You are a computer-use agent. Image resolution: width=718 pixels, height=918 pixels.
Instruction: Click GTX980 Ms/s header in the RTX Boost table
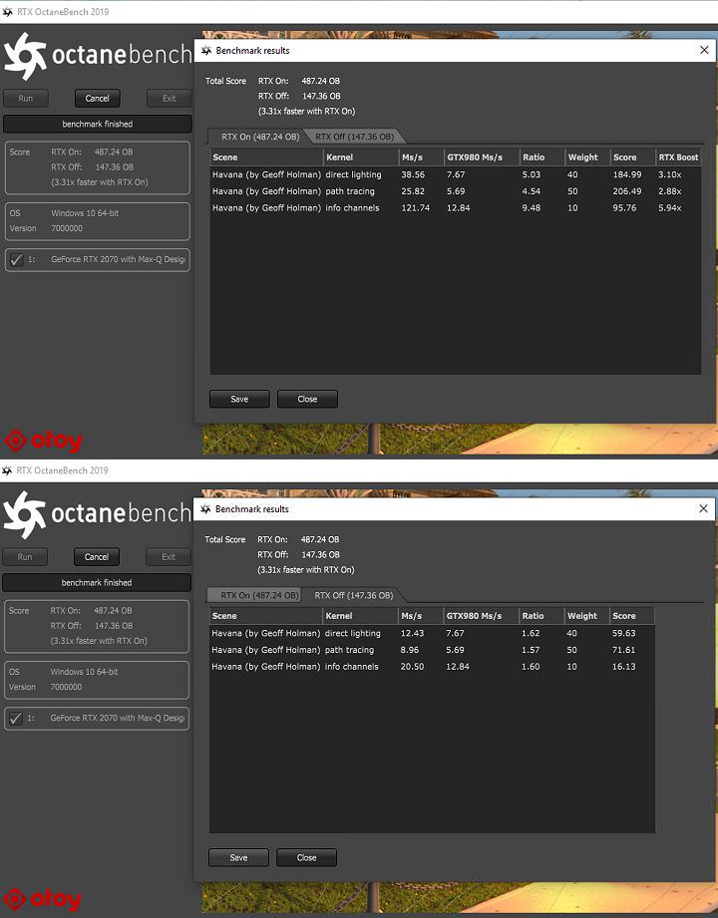point(482,156)
